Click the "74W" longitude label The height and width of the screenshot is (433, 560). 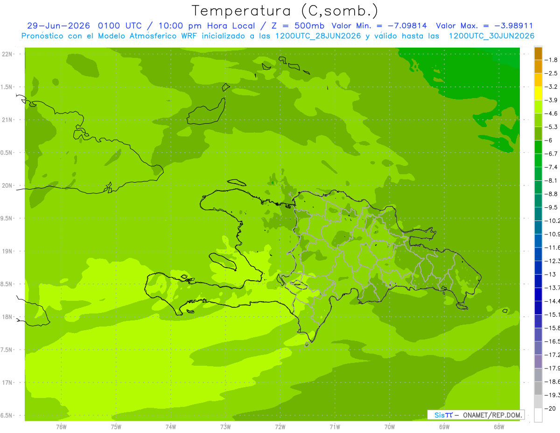coord(171,427)
